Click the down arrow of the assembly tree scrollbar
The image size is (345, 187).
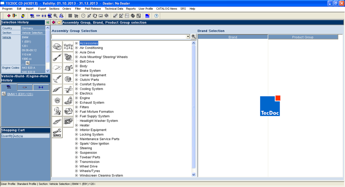coord(194,175)
